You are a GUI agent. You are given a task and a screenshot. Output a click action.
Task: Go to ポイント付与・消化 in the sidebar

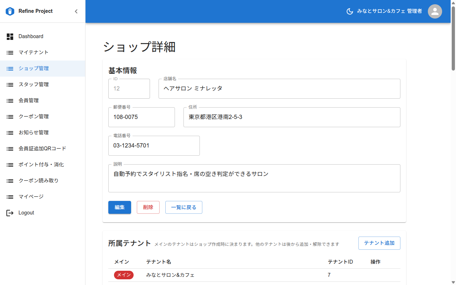pyautogui.click(x=42, y=165)
